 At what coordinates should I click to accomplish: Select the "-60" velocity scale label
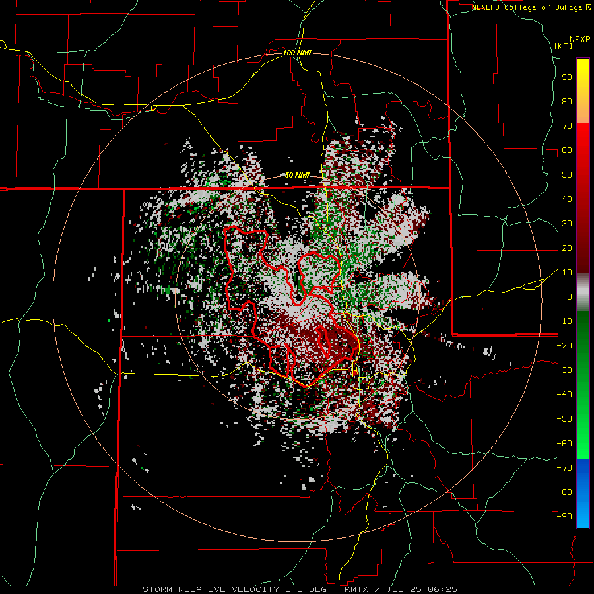(x=564, y=444)
